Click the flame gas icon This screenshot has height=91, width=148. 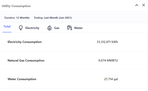pos(49,28)
